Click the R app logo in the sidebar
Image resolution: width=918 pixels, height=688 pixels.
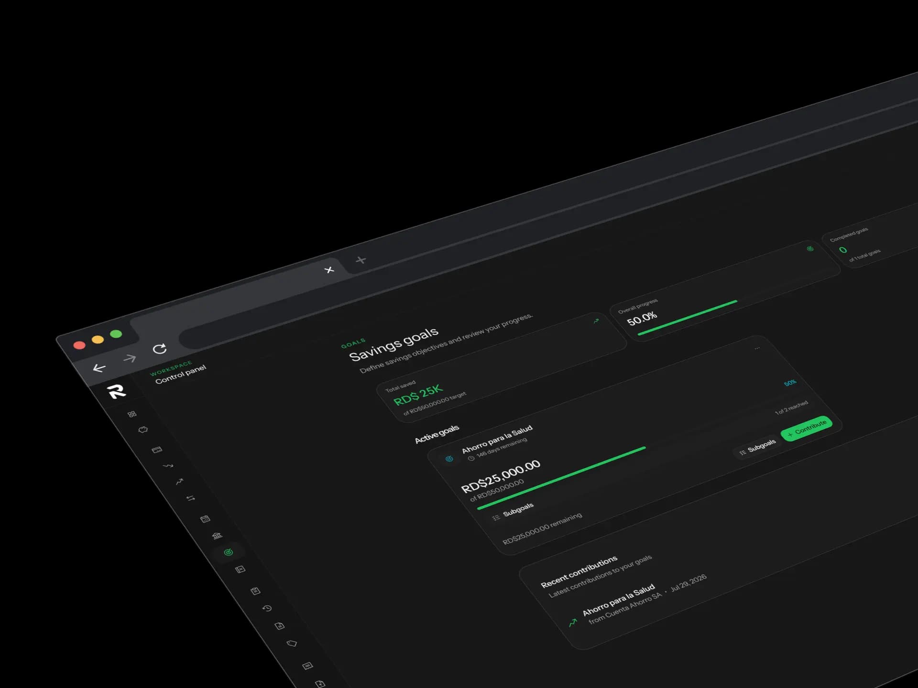pos(117,391)
